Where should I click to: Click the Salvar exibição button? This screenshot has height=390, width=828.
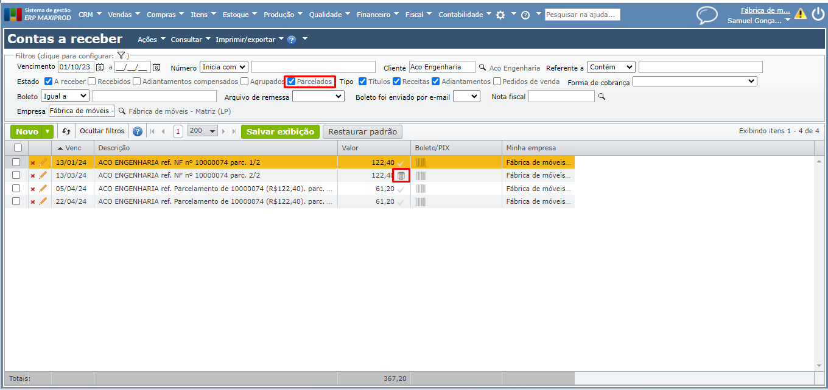tap(280, 131)
